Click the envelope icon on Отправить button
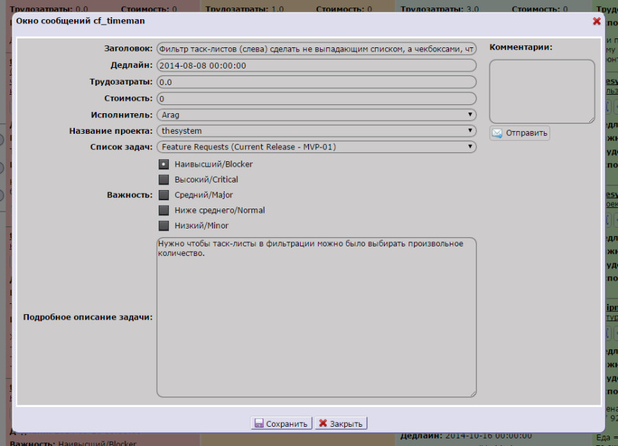This screenshot has width=618, height=446. click(x=496, y=133)
